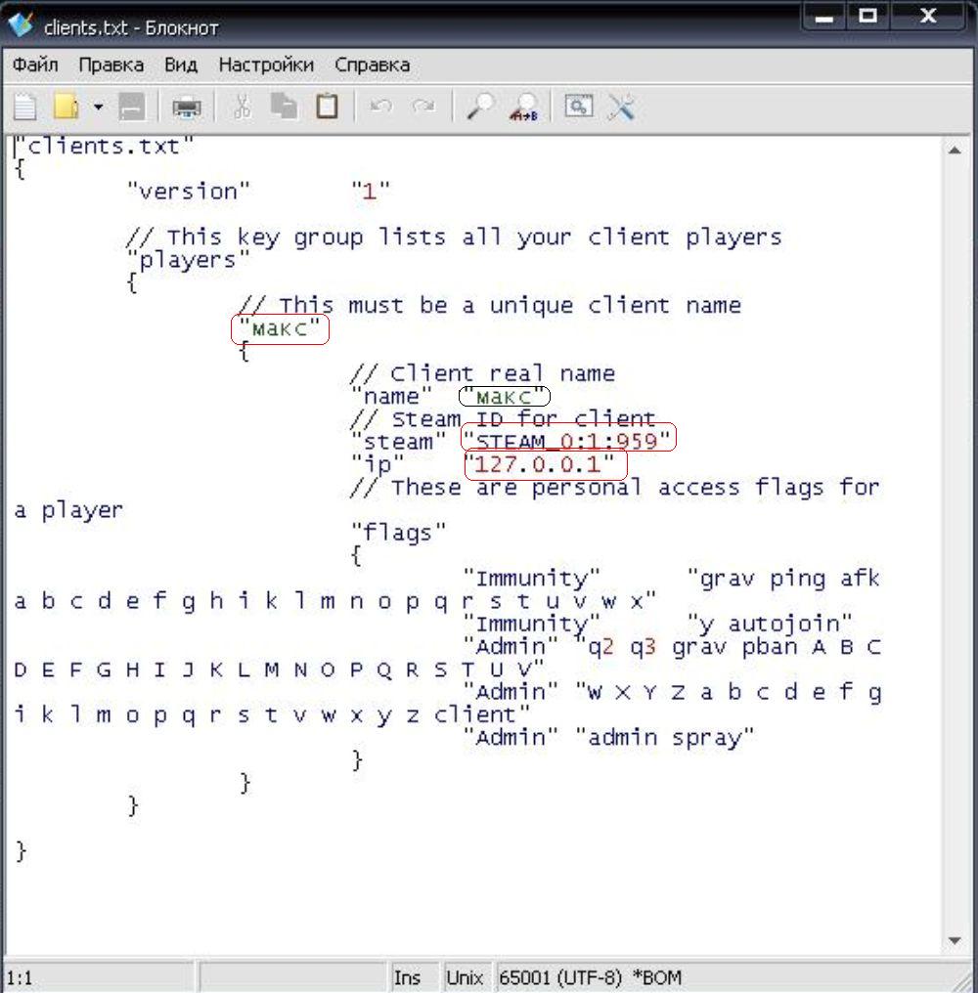Toggle Ins insert mode in status bar
This screenshot has width=978, height=993.
407,977
